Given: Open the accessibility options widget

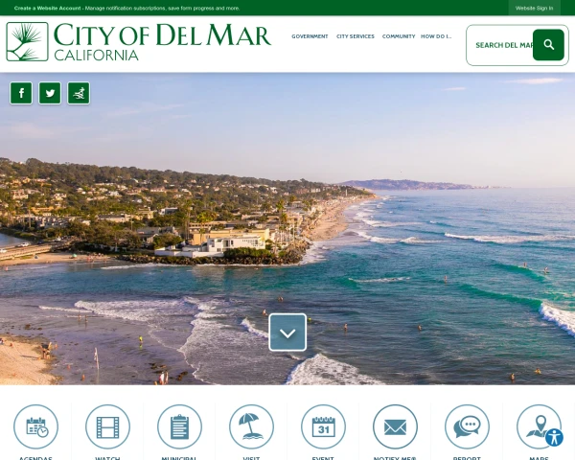Looking at the screenshot, I should pyautogui.click(x=554, y=437).
